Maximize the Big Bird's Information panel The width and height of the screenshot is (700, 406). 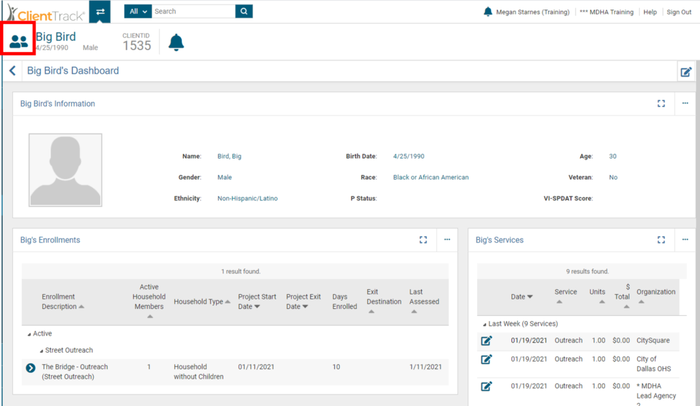coord(661,103)
